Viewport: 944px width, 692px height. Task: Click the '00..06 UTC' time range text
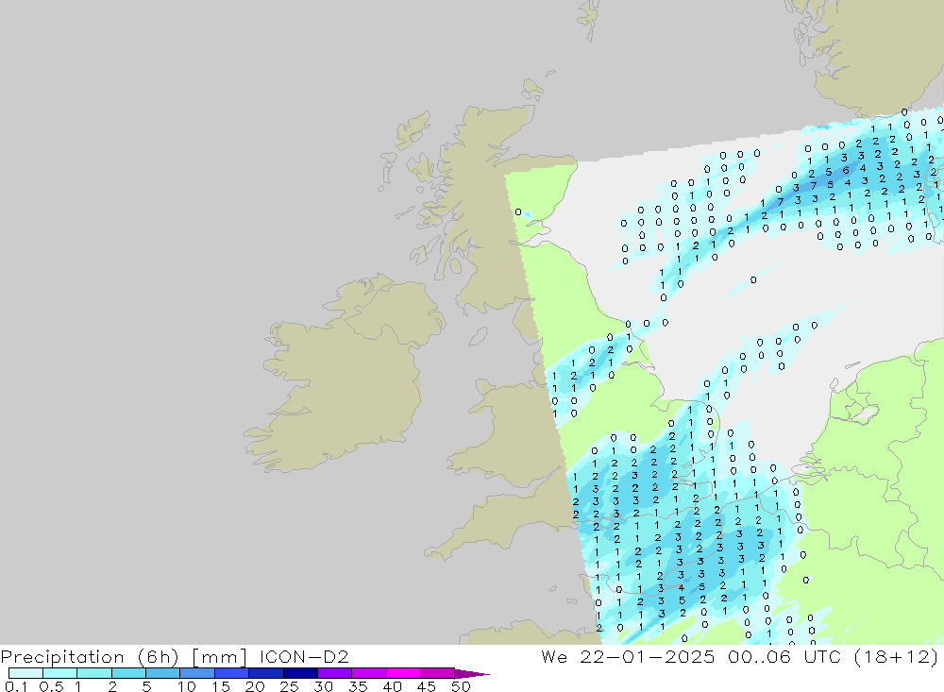(x=784, y=656)
